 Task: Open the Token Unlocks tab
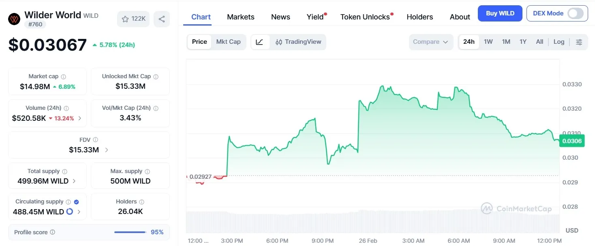point(364,17)
